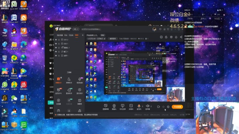This screenshot has width=239, height=134.
Task: Click the lock icon in the 弹幕助手 overlay window
Action: (x=218, y=10)
